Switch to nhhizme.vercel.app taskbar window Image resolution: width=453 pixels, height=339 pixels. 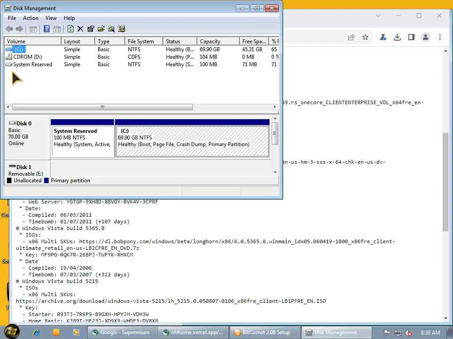coord(193,332)
